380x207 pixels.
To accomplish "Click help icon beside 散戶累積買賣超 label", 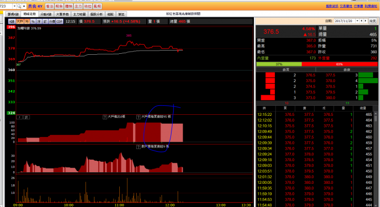I will (138, 147).
